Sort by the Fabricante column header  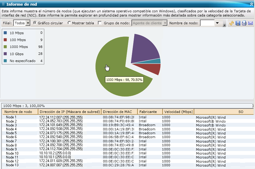click(148, 112)
